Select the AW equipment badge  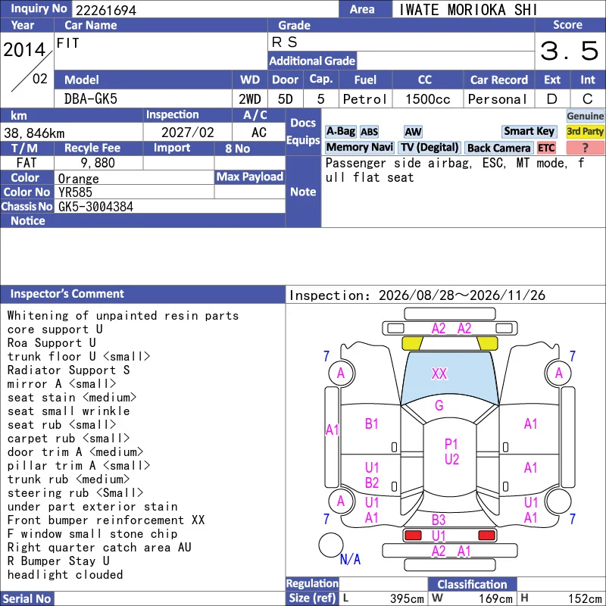(x=413, y=132)
